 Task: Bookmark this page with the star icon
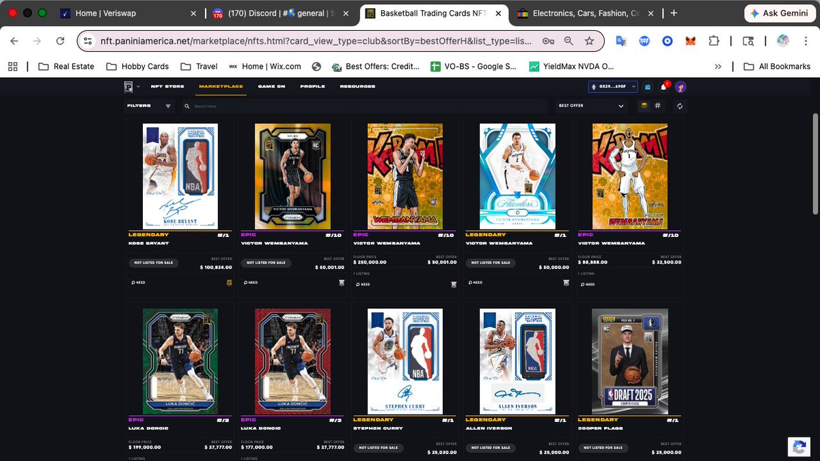pos(589,41)
